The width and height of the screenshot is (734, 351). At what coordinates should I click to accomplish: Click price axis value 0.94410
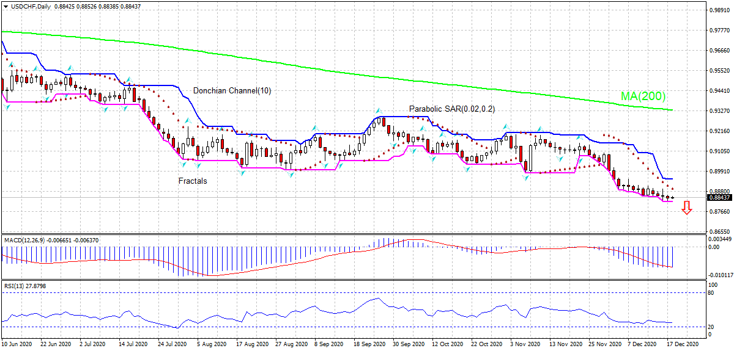(719, 90)
